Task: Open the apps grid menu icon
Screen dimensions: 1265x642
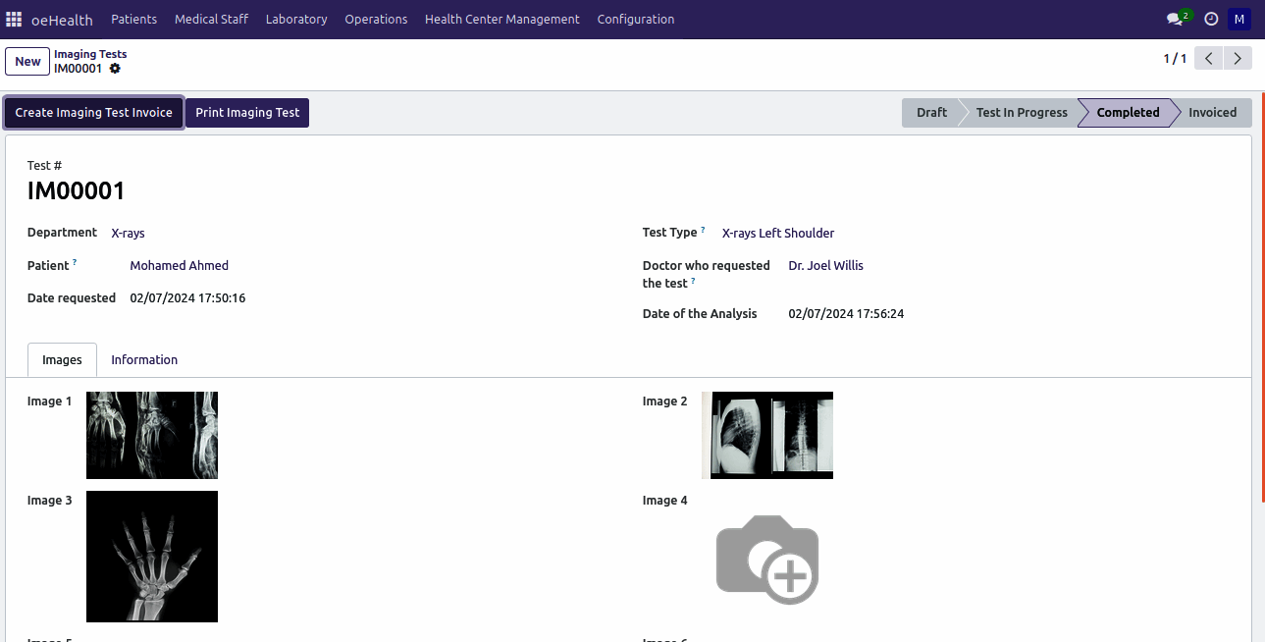Action: [14, 19]
